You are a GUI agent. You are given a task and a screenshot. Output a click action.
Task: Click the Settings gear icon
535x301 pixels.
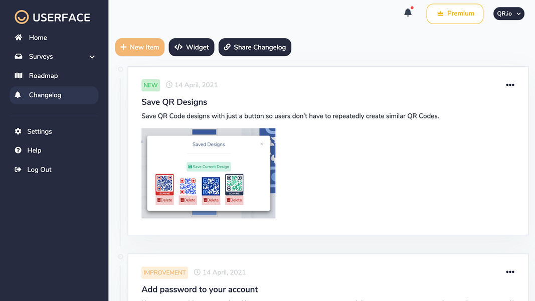(x=18, y=131)
